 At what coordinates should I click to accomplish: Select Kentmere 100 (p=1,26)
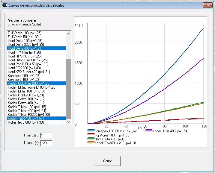coord(37,76)
